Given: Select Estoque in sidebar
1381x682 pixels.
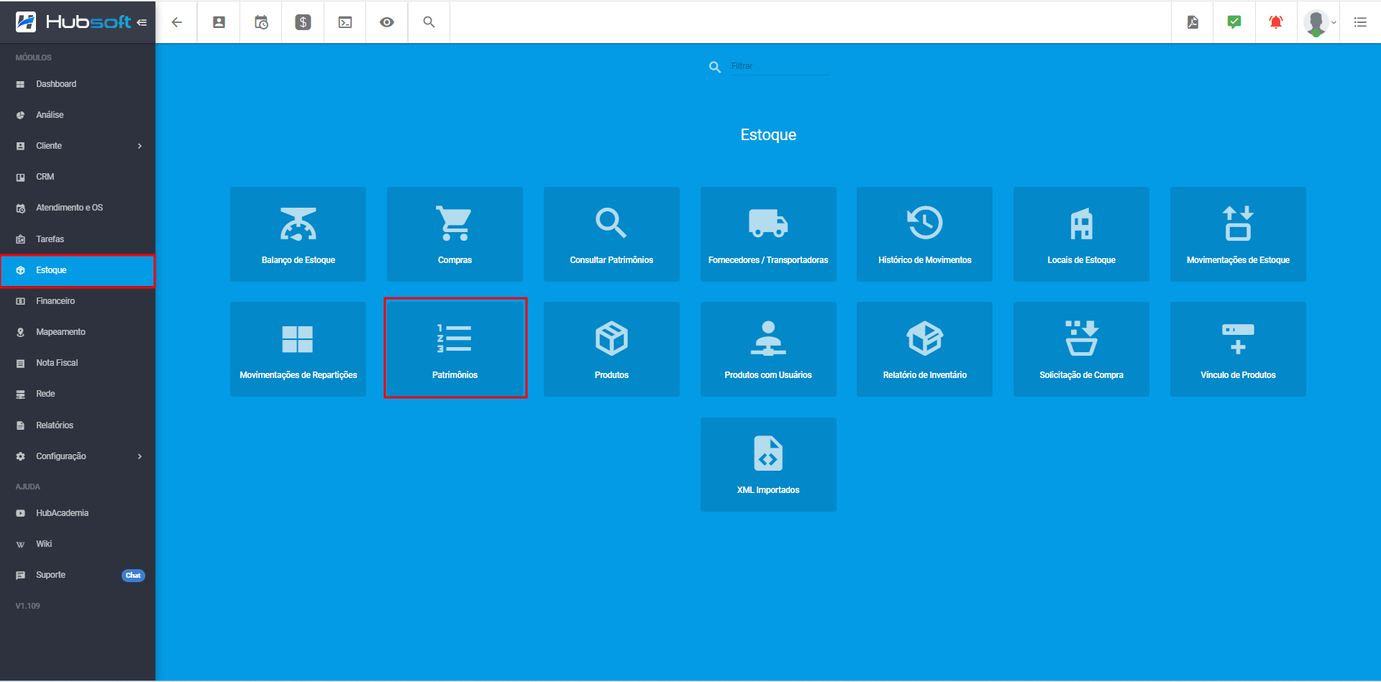Looking at the screenshot, I should 78,270.
